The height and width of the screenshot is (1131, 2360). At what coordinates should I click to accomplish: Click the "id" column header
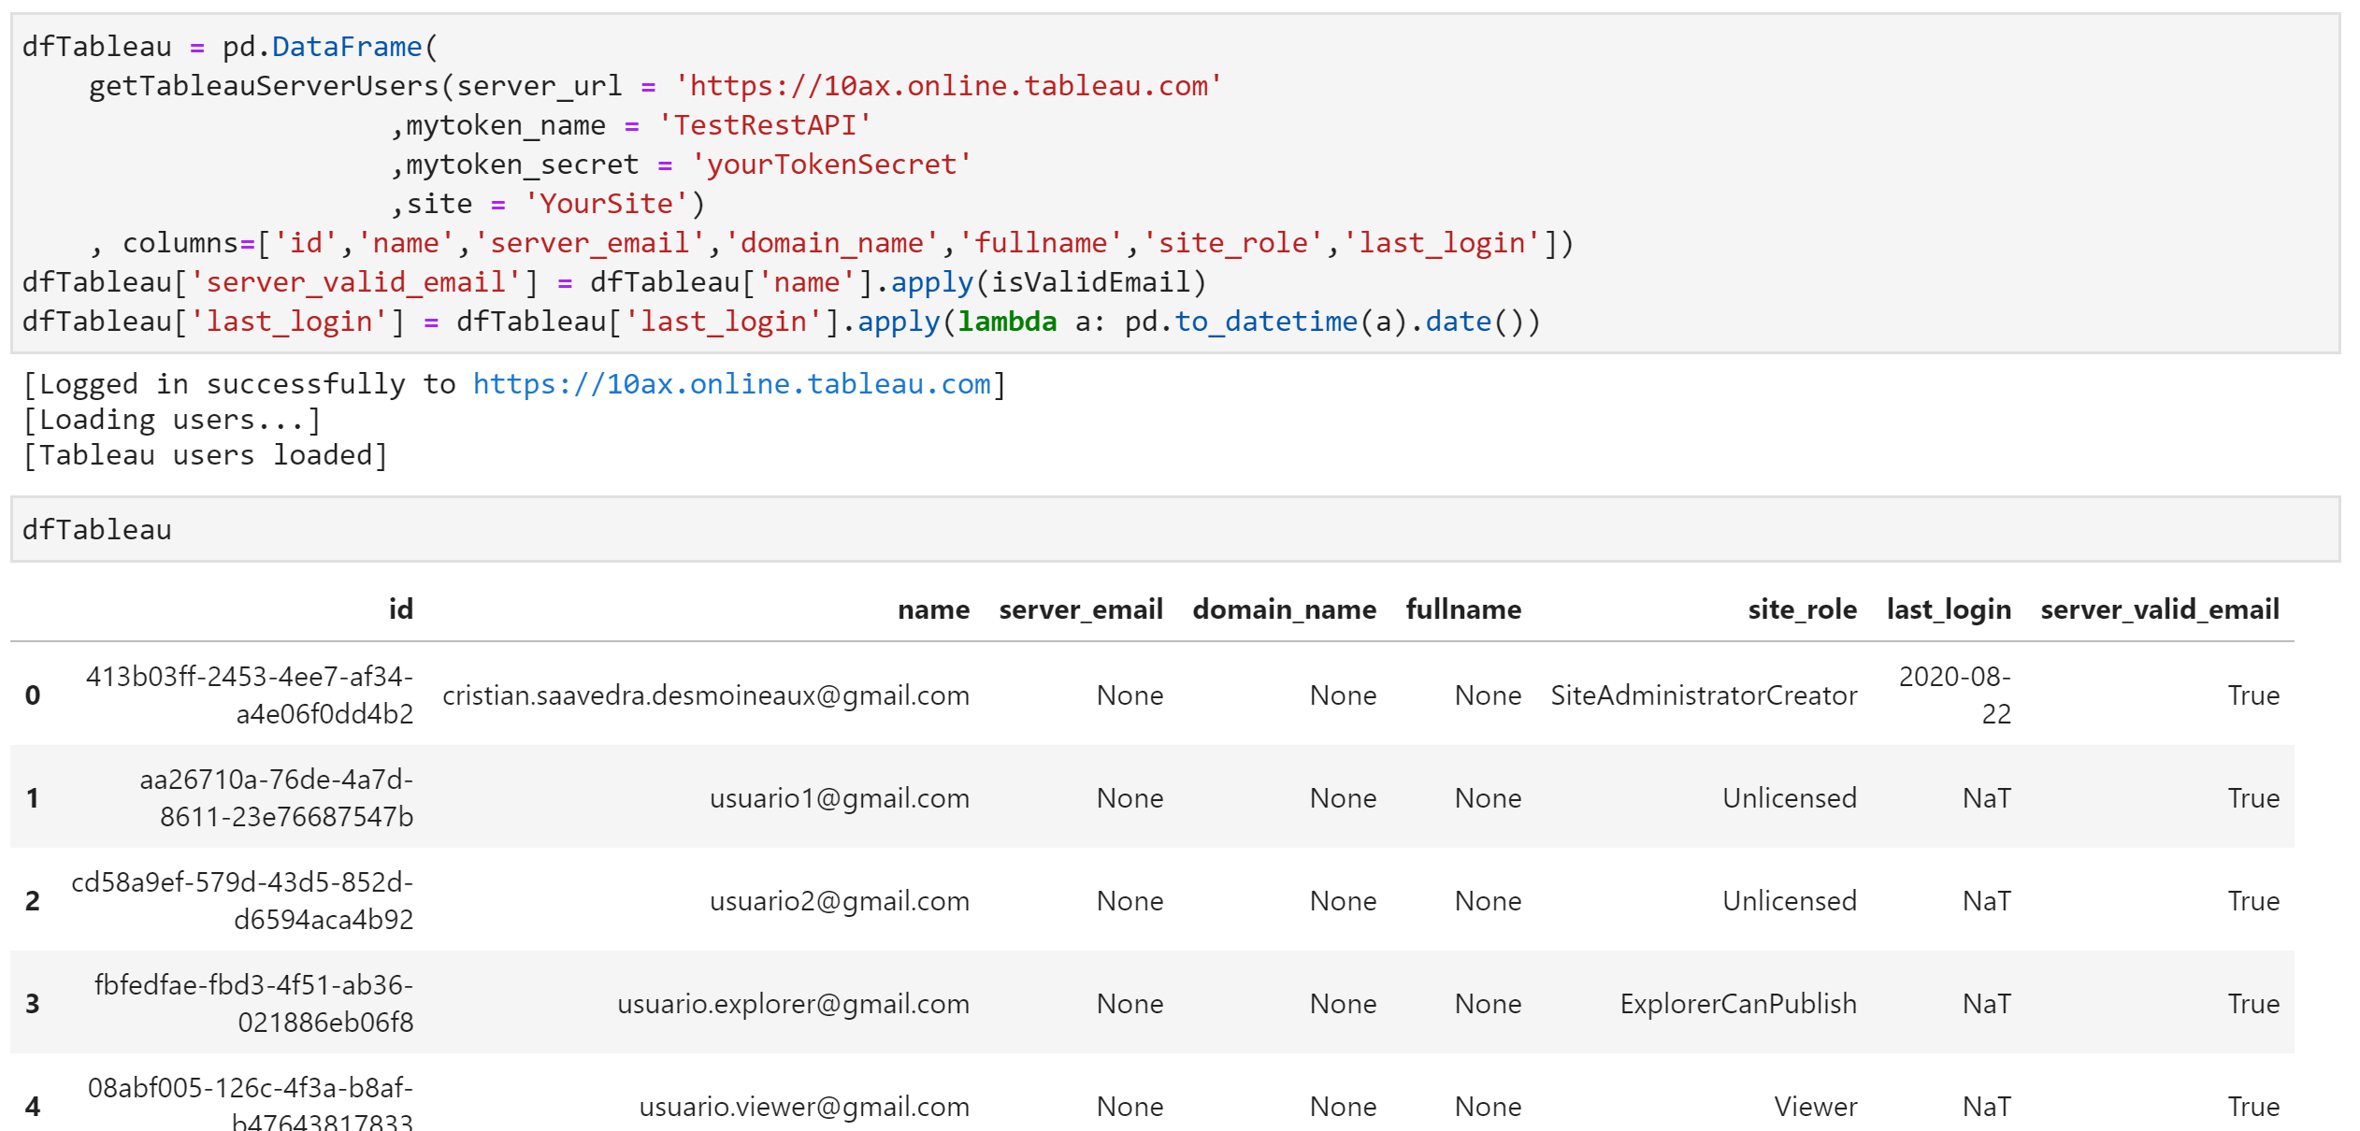click(x=401, y=609)
